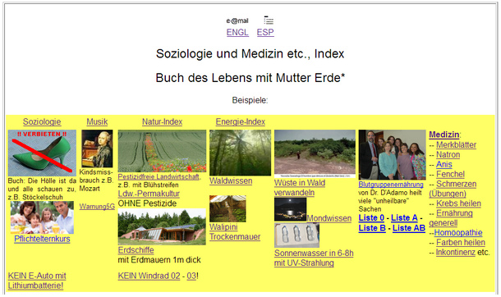Click the 'Soziologie und Medizin etc., Index' heading
501x297 pixels.
(x=250, y=53)
